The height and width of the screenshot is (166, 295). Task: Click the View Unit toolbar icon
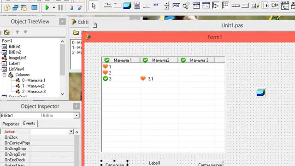click(7, 8)
